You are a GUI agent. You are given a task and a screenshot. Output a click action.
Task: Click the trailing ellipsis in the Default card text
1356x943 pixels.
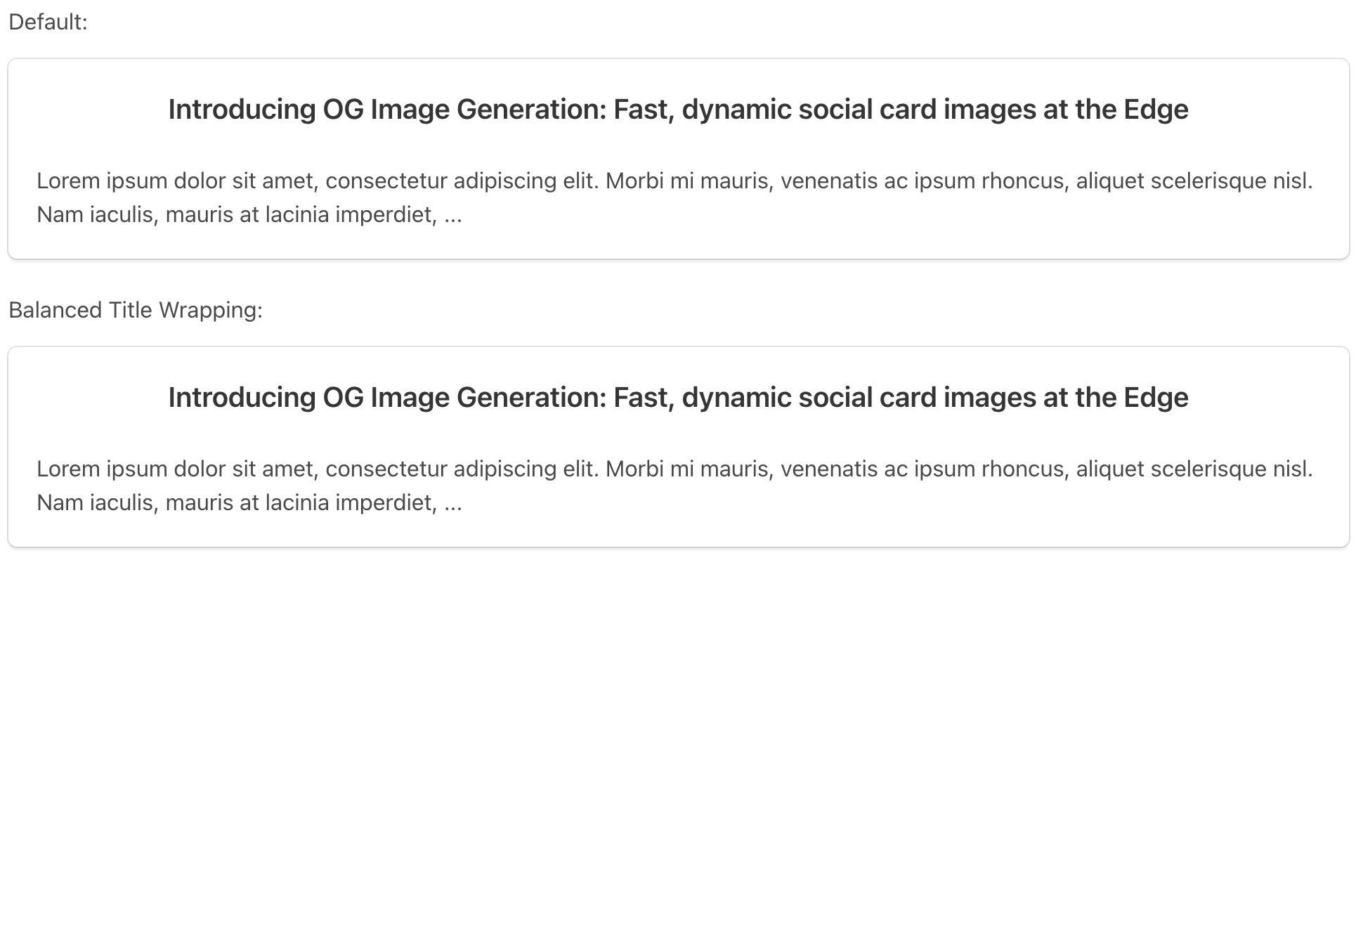(x=453, y=215)
